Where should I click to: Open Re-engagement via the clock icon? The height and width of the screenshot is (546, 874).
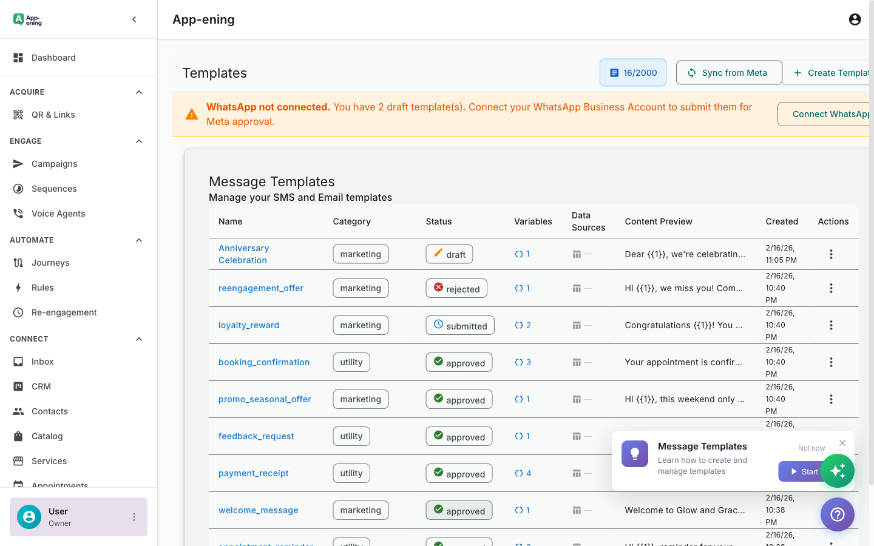(x=18, y=312)
